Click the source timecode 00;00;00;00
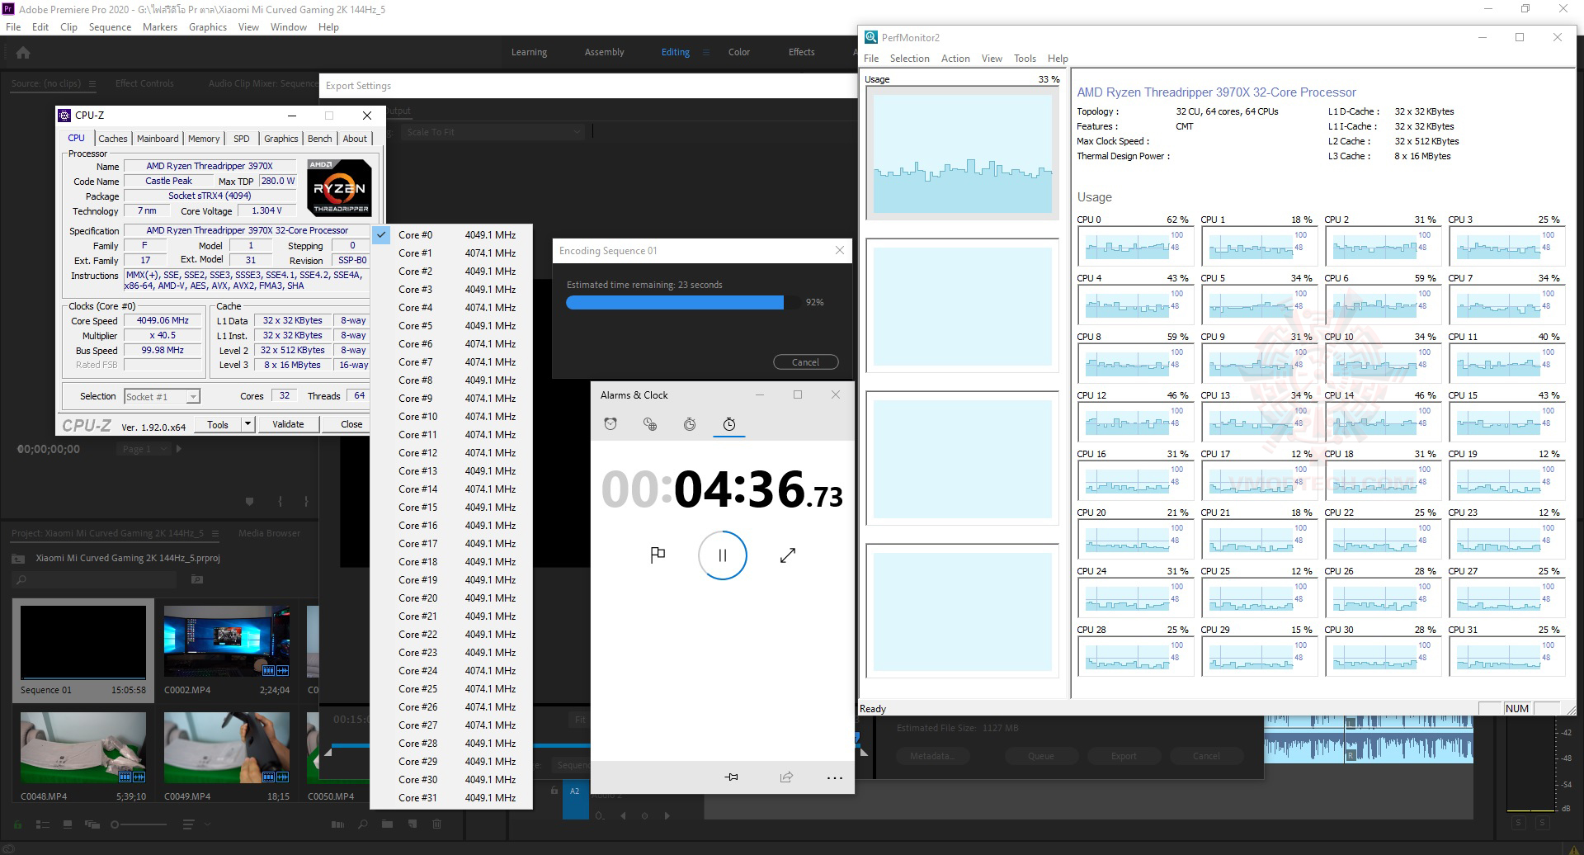The height and width of the screenshot is (855, 1584). [x=49, y=450]
